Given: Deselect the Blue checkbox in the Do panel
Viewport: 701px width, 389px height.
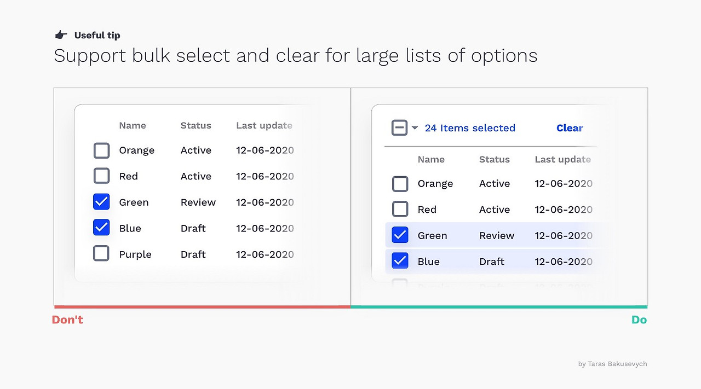Looking at the screenshot, I should (x=400, y=260).
